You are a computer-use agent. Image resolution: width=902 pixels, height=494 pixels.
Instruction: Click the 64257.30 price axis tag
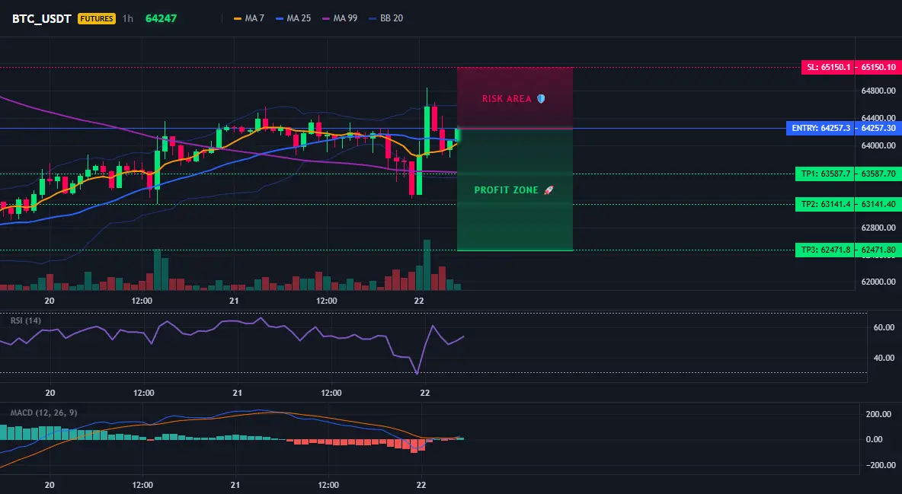[878, 128]
